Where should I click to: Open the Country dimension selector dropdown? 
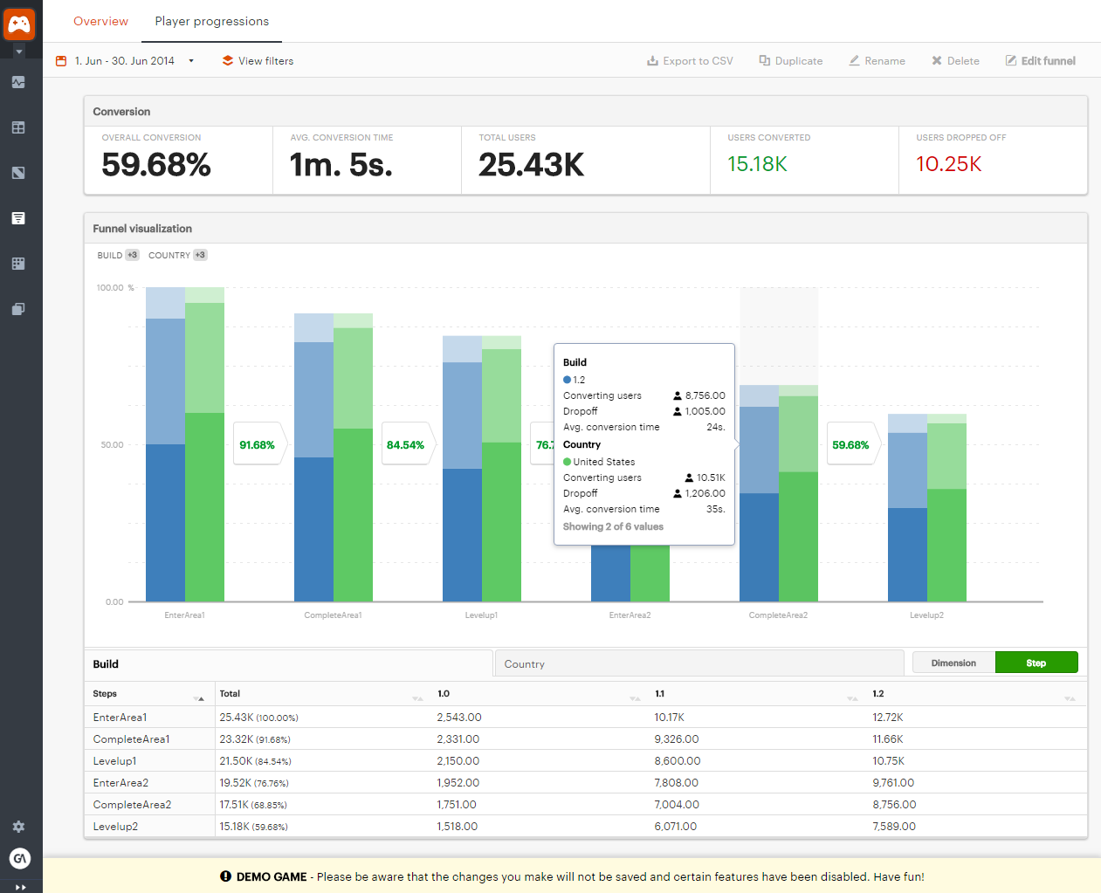click(x=698, y=663)
